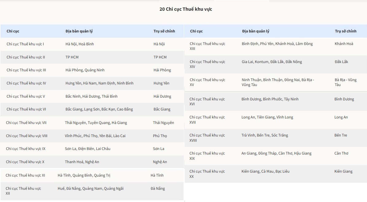Click the left table 'Chi cục' column header
This screenshot has height=202, width=367.
pyautogui.click(x=13, y=31)
